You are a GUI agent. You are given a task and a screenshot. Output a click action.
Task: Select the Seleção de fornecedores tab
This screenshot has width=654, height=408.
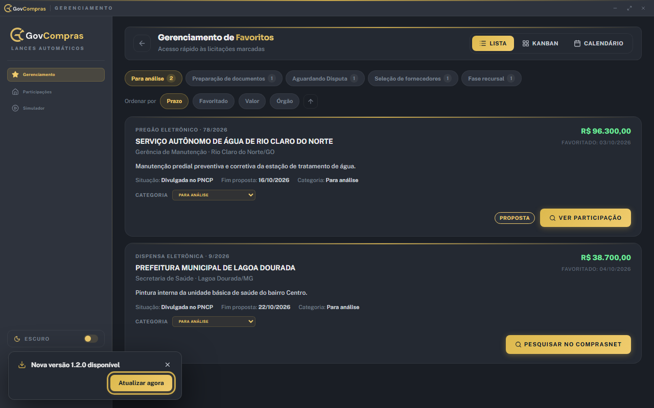click(x=413, y=79)
